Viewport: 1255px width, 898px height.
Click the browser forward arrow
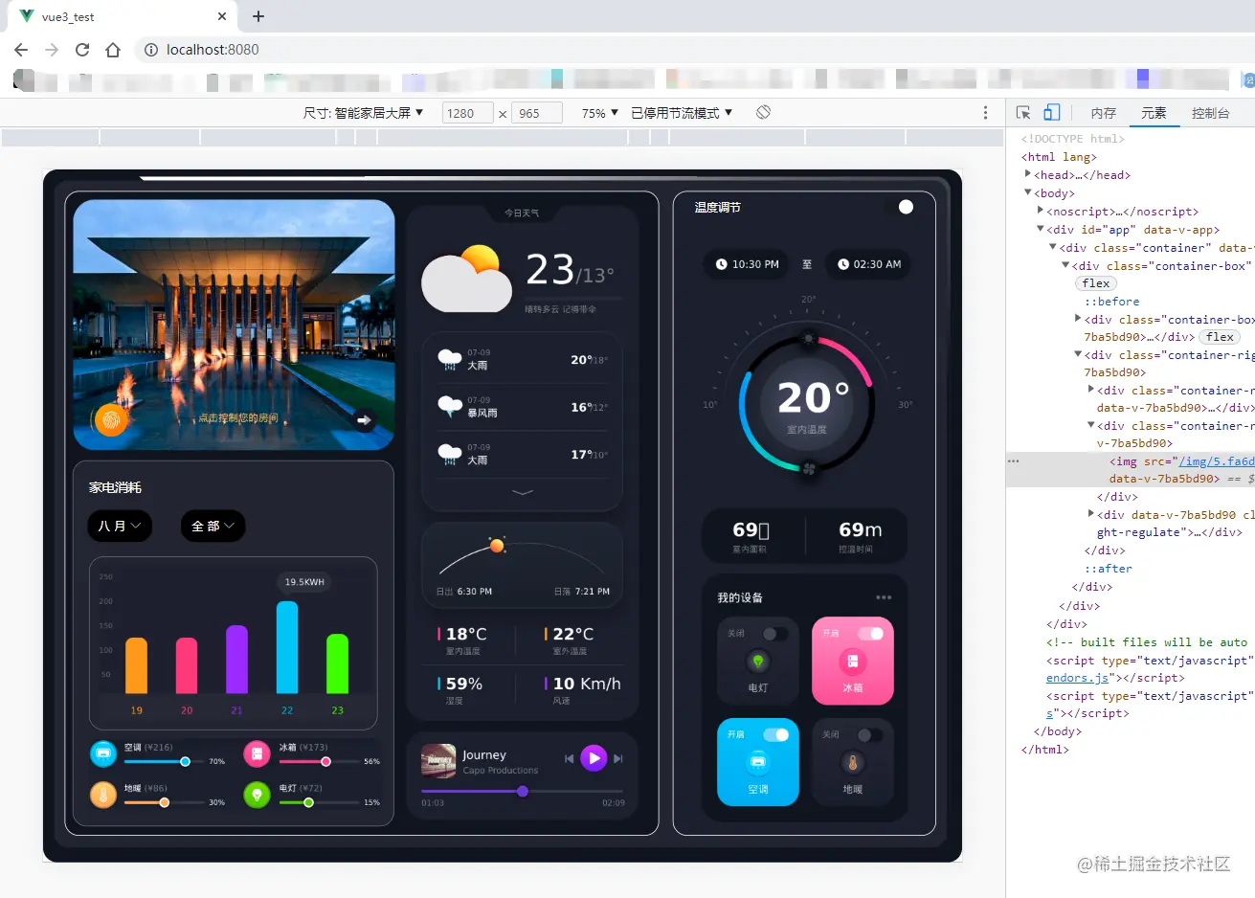52,50
